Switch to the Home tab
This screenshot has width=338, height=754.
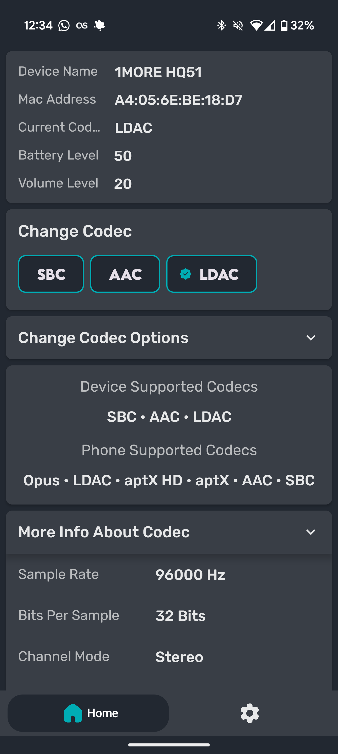point(88,713)
